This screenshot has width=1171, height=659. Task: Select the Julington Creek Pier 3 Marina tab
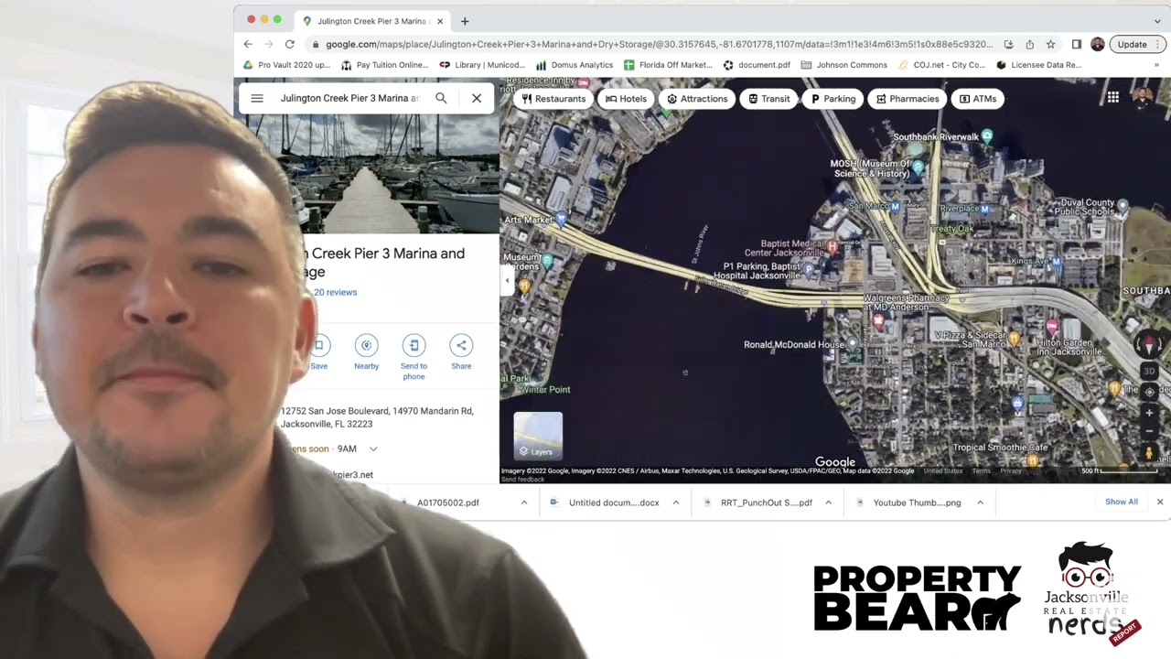[371, 21]
